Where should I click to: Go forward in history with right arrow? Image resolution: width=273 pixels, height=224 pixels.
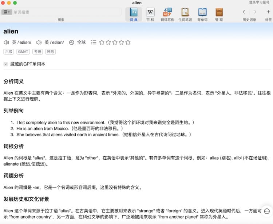pos(255,12)
